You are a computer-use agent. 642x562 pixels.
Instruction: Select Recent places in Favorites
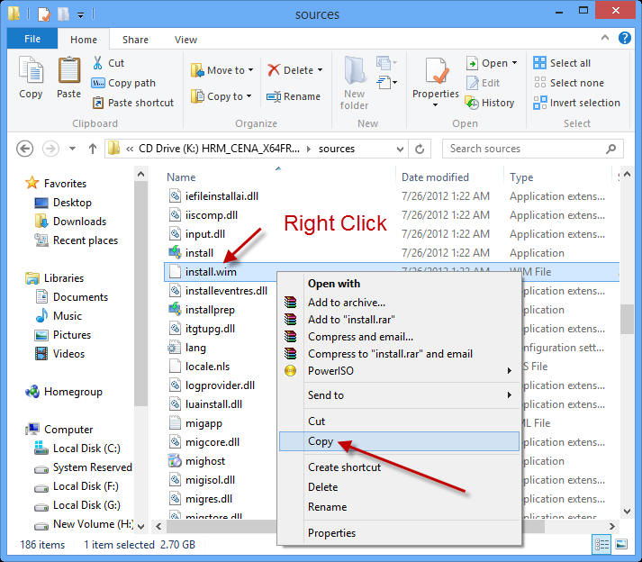pyautogui.click(x=77, y=240)
